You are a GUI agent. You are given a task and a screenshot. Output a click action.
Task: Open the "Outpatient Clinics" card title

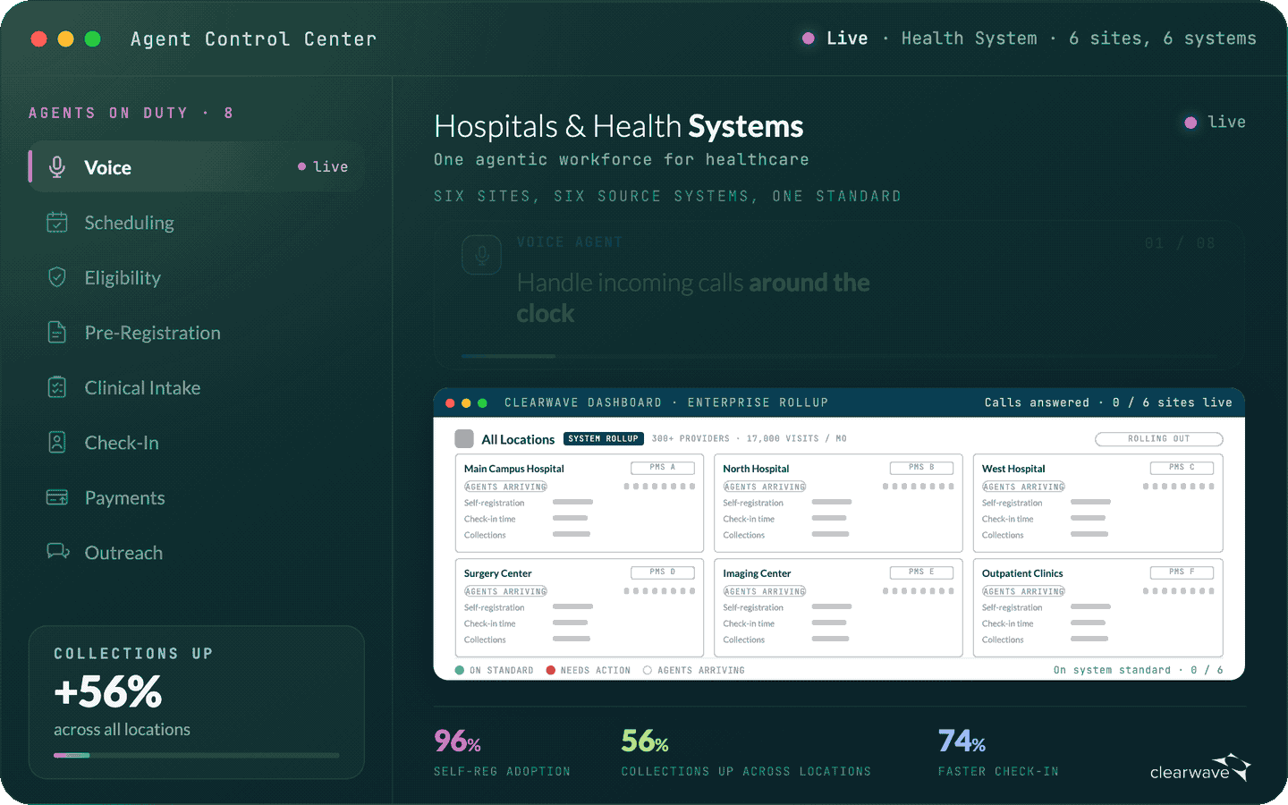coord(1022,573)
